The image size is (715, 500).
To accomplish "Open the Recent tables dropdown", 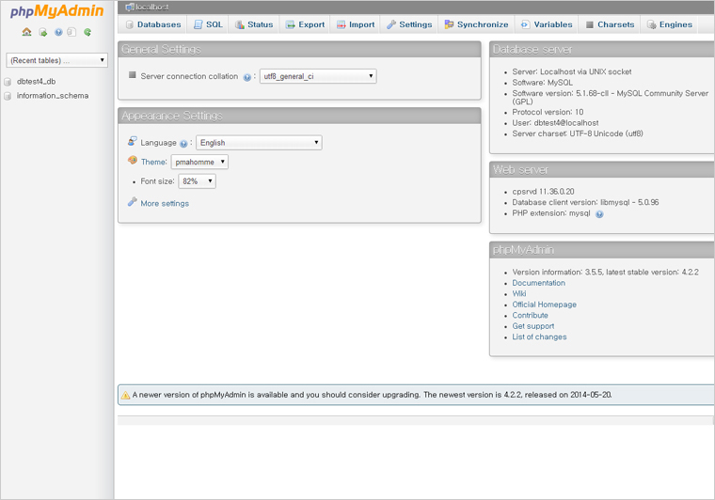I will 57,60.
